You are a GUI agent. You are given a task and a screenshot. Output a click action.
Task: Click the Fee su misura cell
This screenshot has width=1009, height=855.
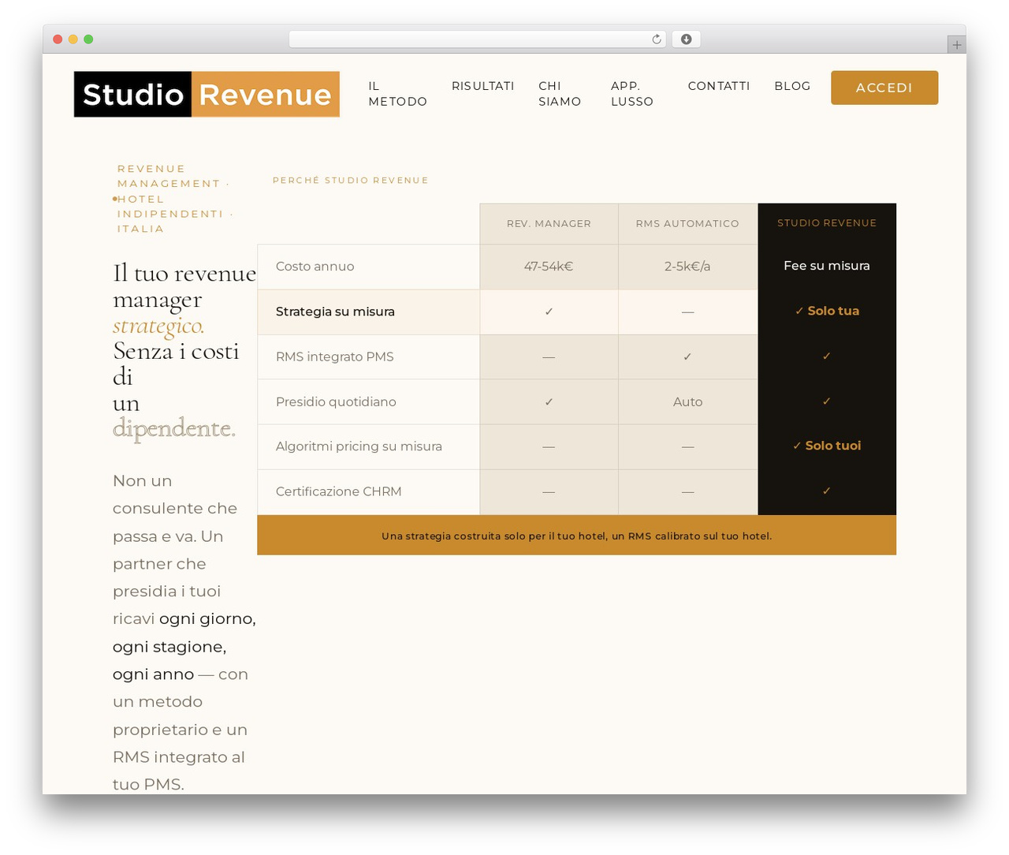click(827, 266)
